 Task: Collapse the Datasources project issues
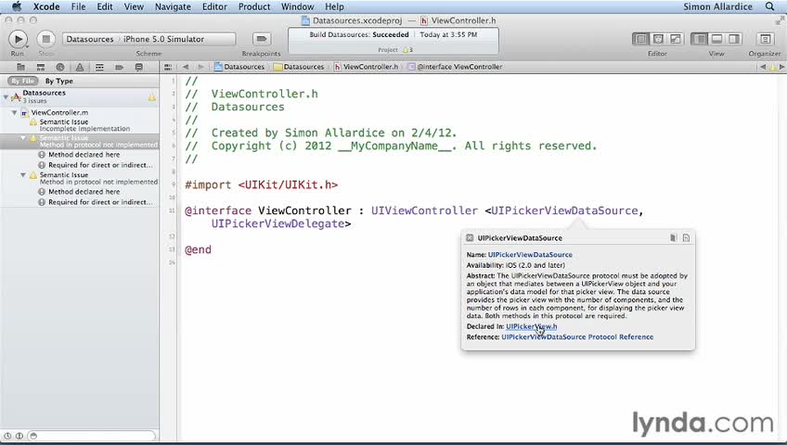[x=6, y=96]
